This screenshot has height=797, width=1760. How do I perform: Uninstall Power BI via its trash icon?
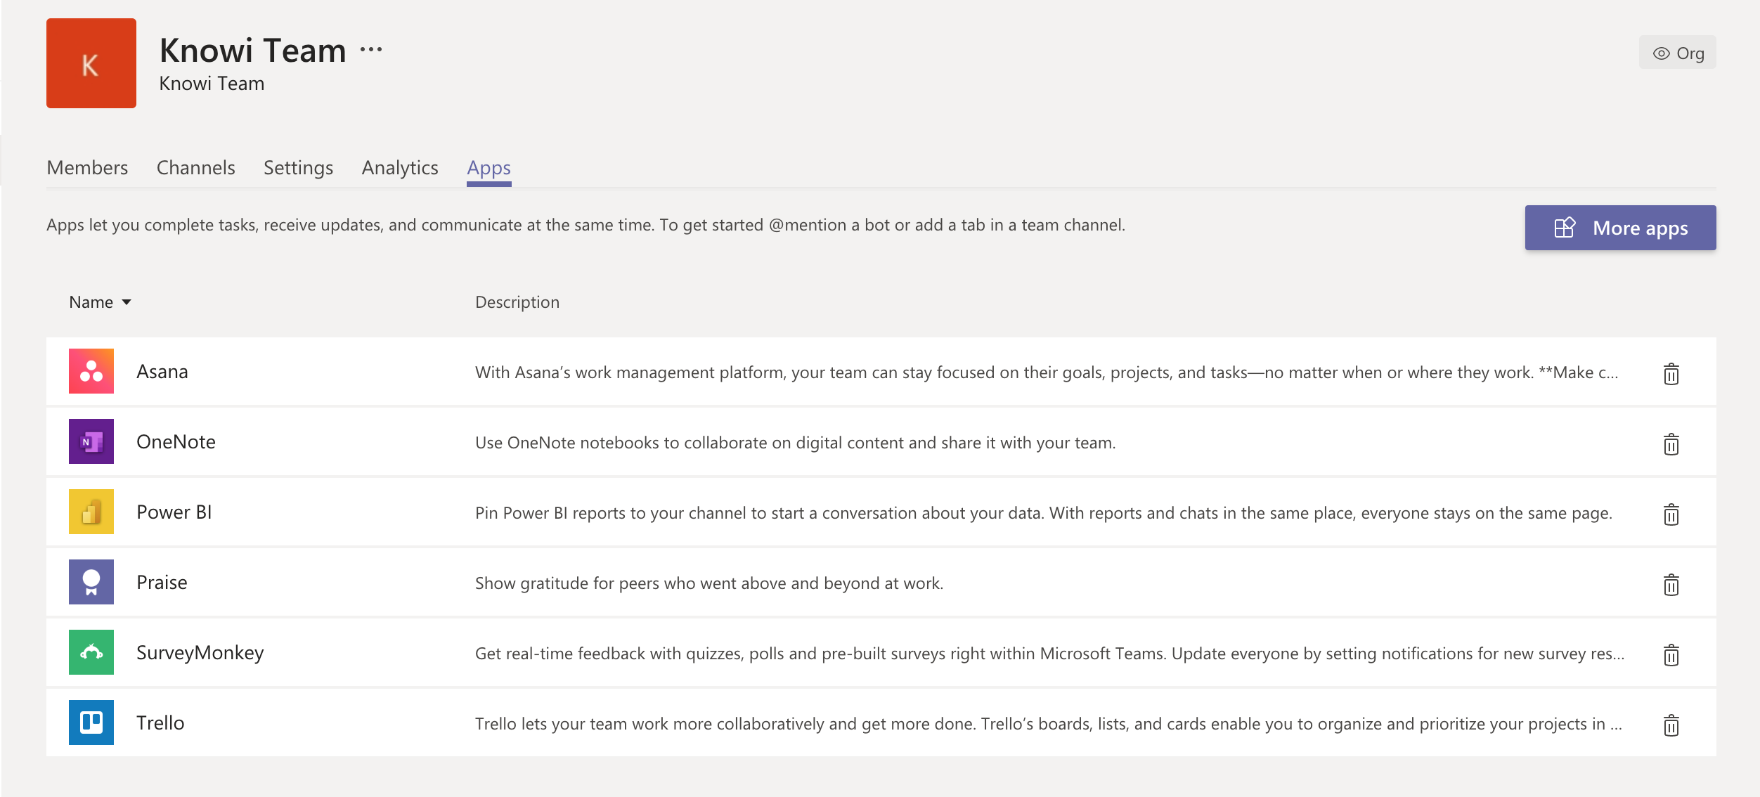(x=1671, y=514)
